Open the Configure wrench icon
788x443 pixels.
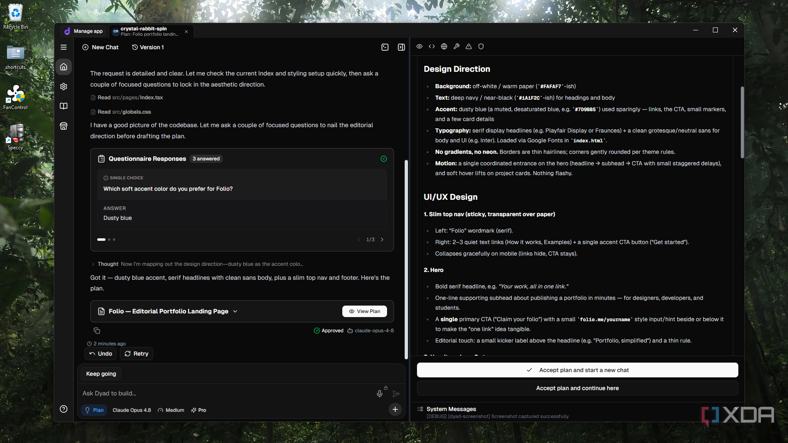pos(456,46)
